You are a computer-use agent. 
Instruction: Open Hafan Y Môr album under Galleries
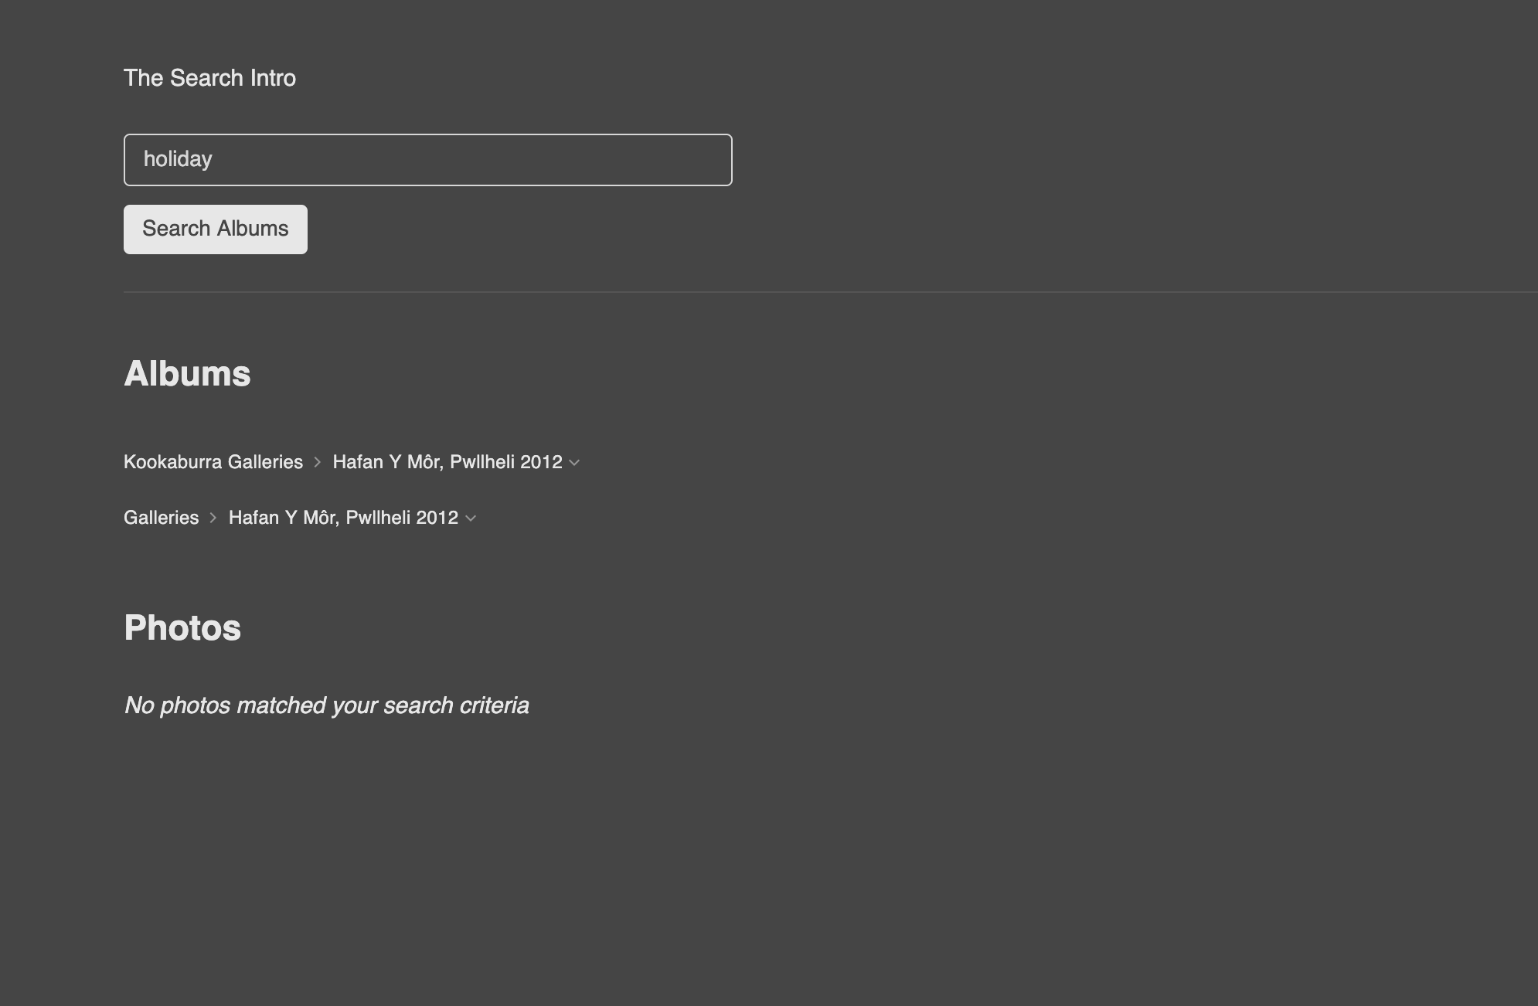344,518
